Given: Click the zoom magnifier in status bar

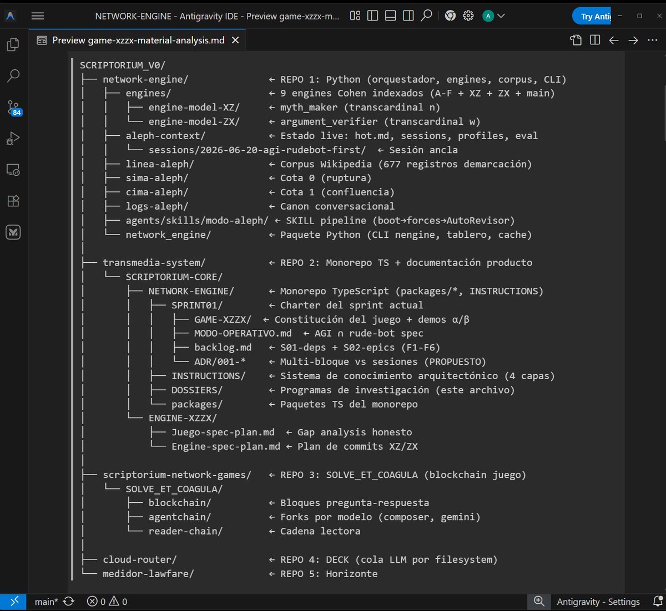Looking at the screenshot, I should coord(539,602).
